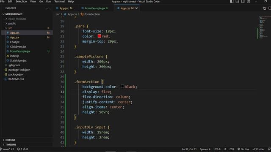271x152 pixels.
Task: Collapse the MYFIRSTREACT project root
Action: pos(14,14)
